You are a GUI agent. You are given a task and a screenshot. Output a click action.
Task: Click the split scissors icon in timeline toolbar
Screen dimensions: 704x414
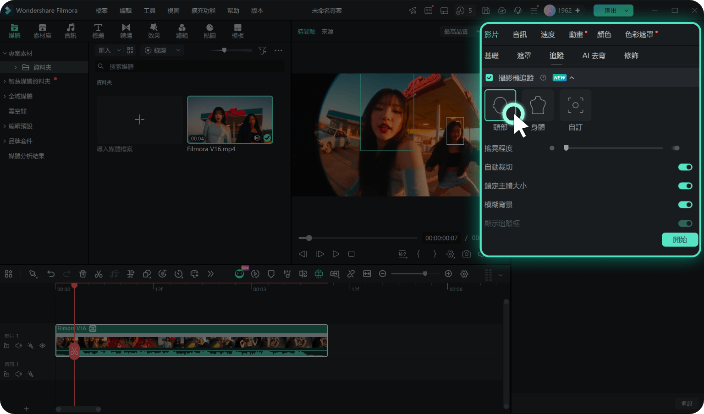coord(99,274)
